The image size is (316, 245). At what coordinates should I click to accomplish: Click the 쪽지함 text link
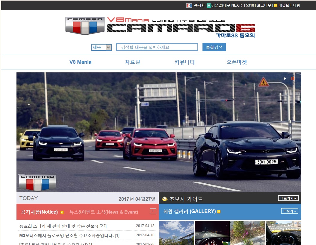[x=199, y=5]
